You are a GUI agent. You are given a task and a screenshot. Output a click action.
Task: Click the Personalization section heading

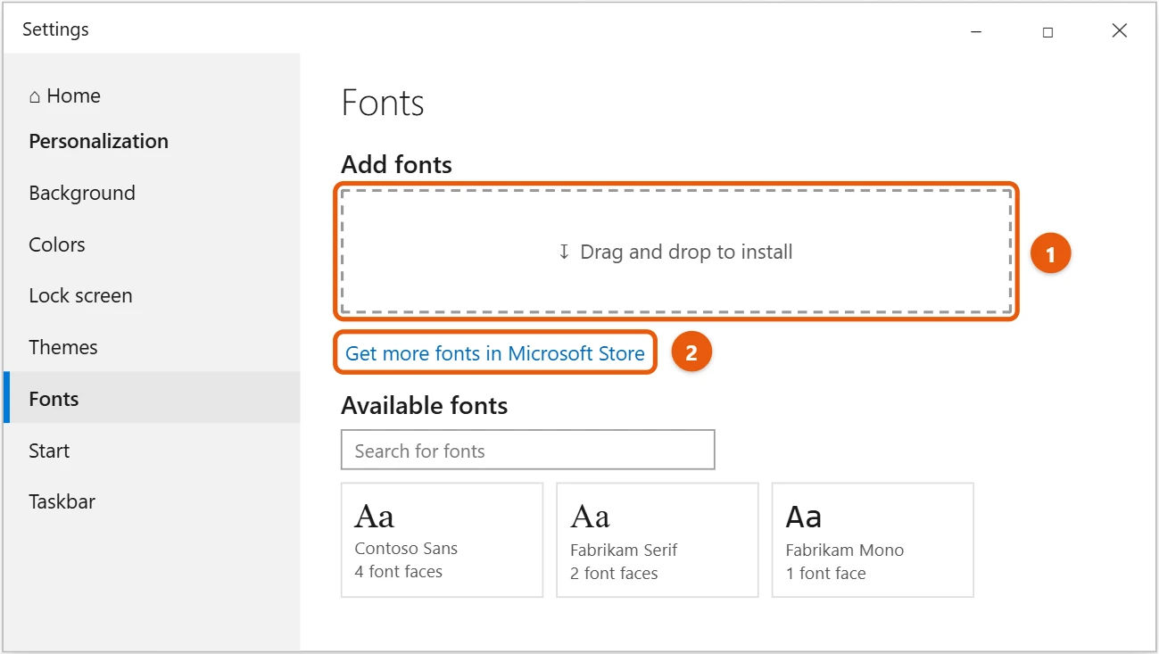pyautogui.click(x=99, y=141)
